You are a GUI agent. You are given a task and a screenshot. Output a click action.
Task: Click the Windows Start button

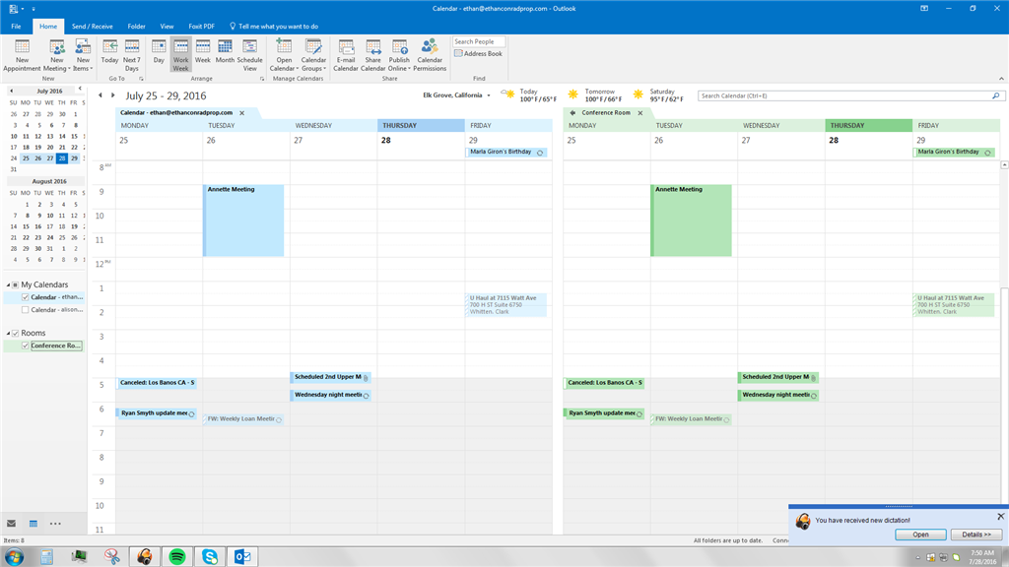point(14,557)
